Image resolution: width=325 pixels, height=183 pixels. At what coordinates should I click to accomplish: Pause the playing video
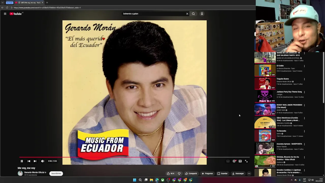[22, 161]
